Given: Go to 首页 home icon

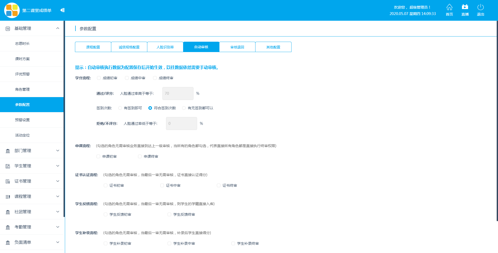Looking at the screenshot, I should 449,7.
